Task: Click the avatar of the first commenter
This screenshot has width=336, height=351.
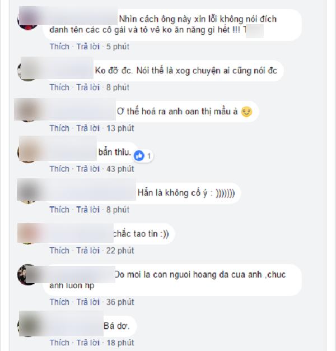Action: [x=28, y=20]
